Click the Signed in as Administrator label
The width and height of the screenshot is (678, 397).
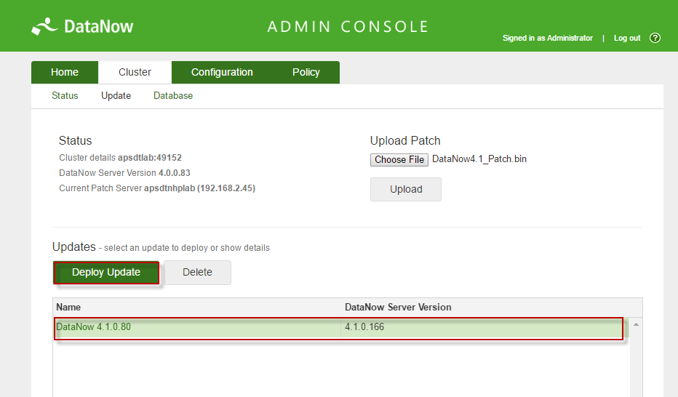(547, 38)
